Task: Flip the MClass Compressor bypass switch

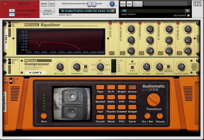Action: point(9,61)
